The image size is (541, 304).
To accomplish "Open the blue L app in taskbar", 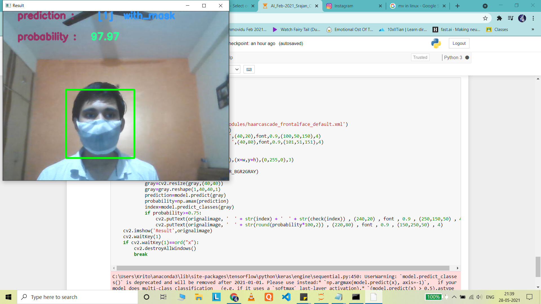I will click(x=216, y=297).
